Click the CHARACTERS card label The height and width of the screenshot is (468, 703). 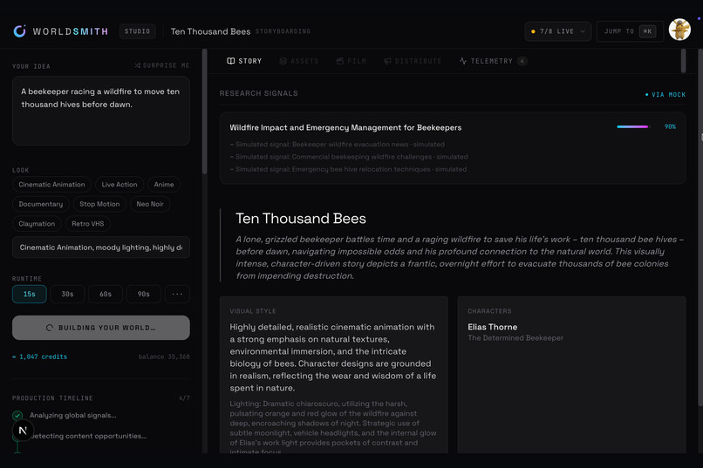pos(489,311)
